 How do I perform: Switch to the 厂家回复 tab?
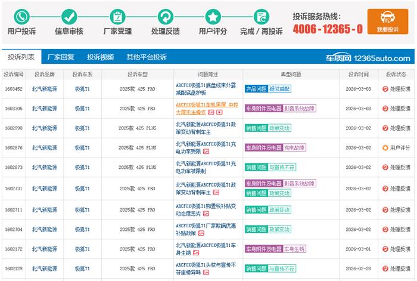(x=61, y=57)
